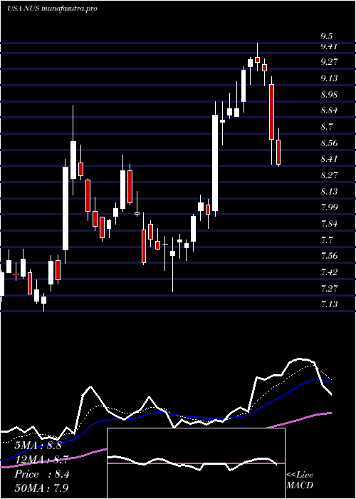Click the 7.42 price axis label
Viewport: 356px width, 499px height.
point(329,272)
